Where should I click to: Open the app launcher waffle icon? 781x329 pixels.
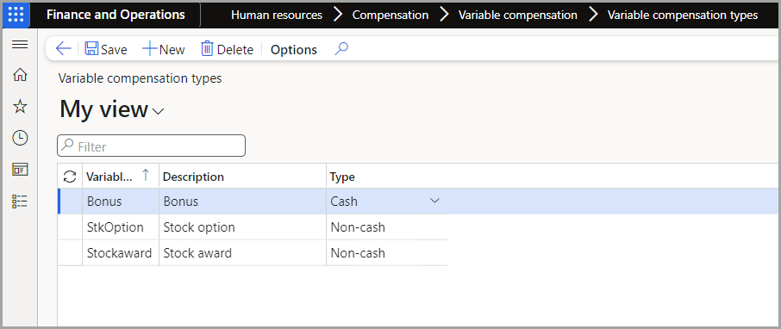pyautogui.click(x=16, y=15)
